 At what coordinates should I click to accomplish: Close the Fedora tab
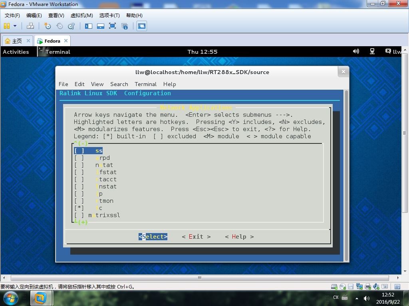pos(66,41)
